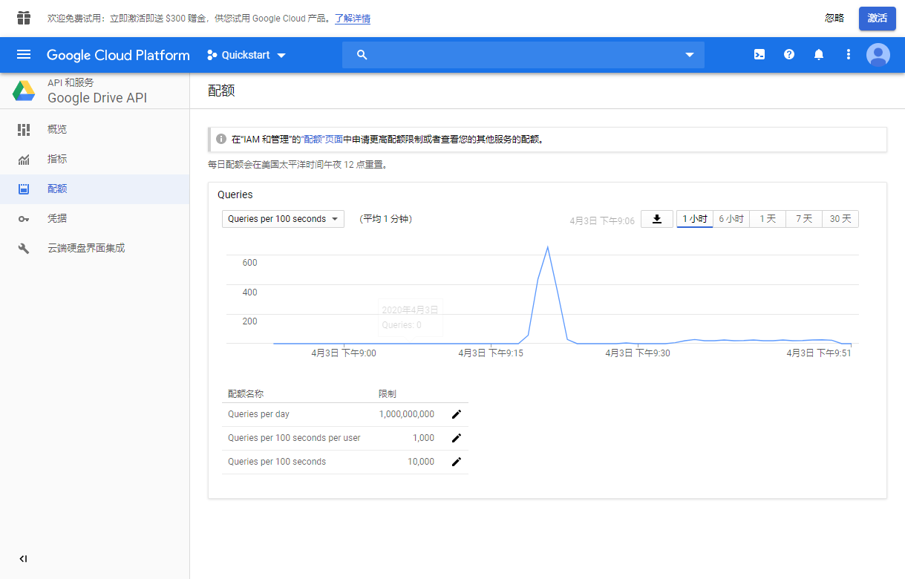
Task: Open the user account avatar
Action: pyautogui.click(x=878, y=55)
